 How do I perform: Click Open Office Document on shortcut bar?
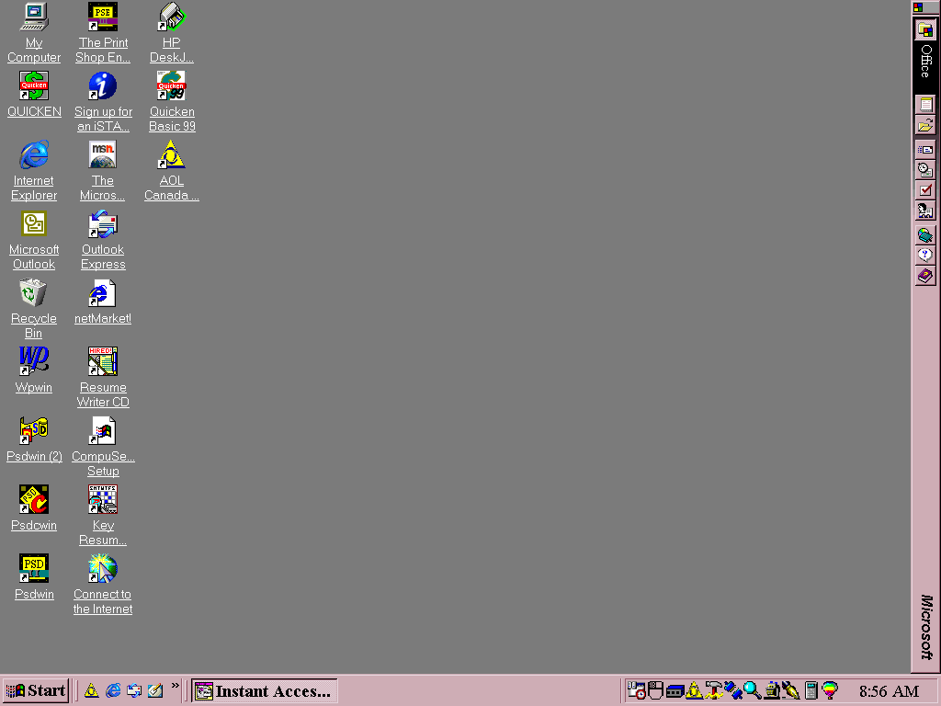click(925, 125)
